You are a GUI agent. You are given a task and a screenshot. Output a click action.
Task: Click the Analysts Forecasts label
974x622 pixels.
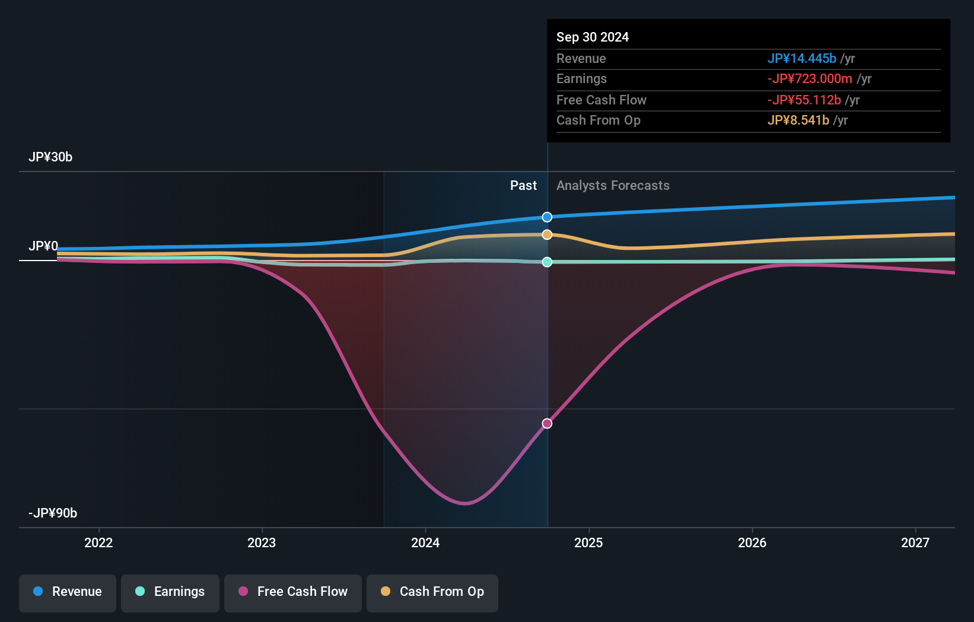click(613, 186)
